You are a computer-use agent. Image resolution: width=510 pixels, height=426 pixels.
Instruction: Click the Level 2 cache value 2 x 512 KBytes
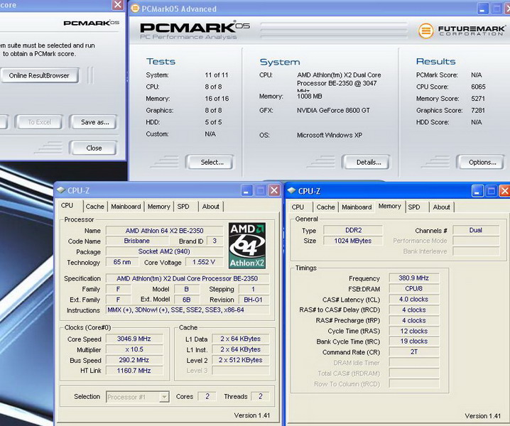[x=240, y=360]
